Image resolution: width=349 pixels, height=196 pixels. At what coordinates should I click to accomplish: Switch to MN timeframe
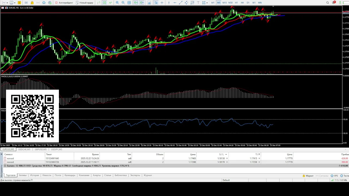click(260, 3)
